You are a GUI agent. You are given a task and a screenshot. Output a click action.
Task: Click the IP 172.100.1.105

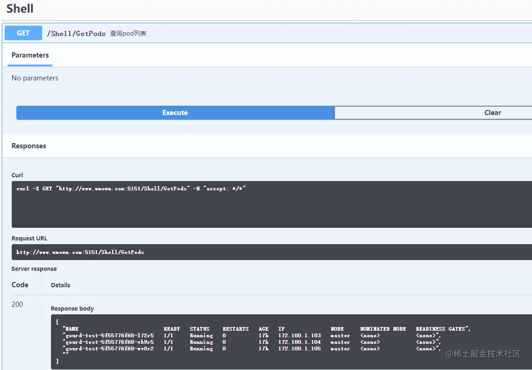(299, 348)
